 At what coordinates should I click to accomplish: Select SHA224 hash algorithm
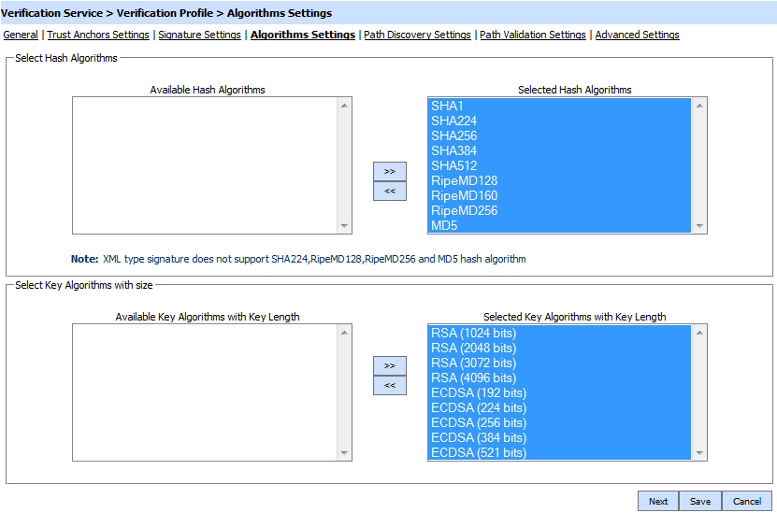559,121
